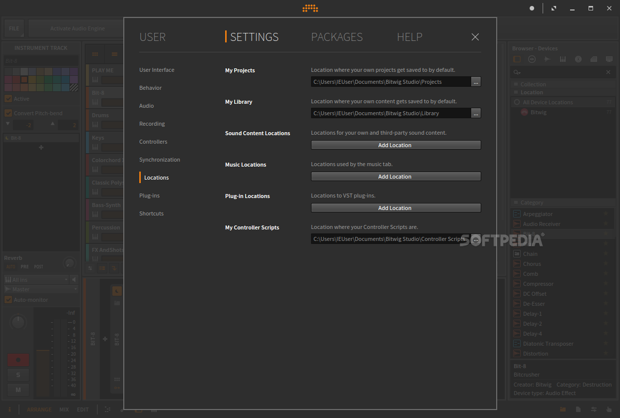The image size is (620, 418).
Task: Open User Interface settings
Action: point(157,70)
